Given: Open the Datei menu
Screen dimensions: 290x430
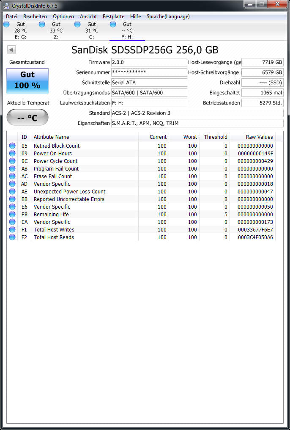Looking at the screenshot, I should (11, 17).
